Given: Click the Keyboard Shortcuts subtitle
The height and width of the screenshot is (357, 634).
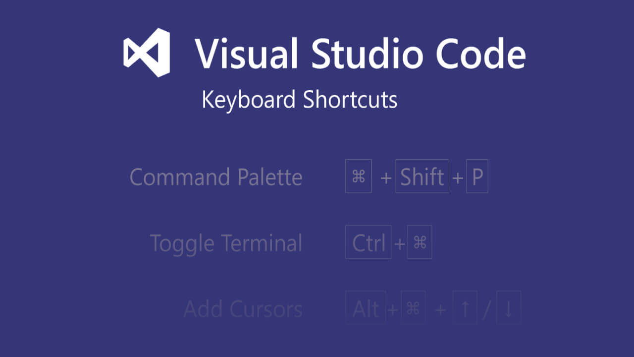Looking at the screenshot, I should (x=300, y=100).
